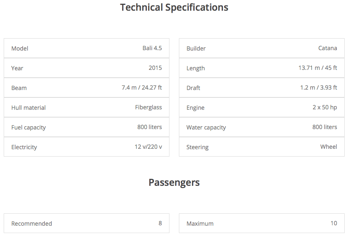Click the Draft value 1.2 m / 3.93 ft
Screen dimensions: 350x245
click(x=318, y=88)
